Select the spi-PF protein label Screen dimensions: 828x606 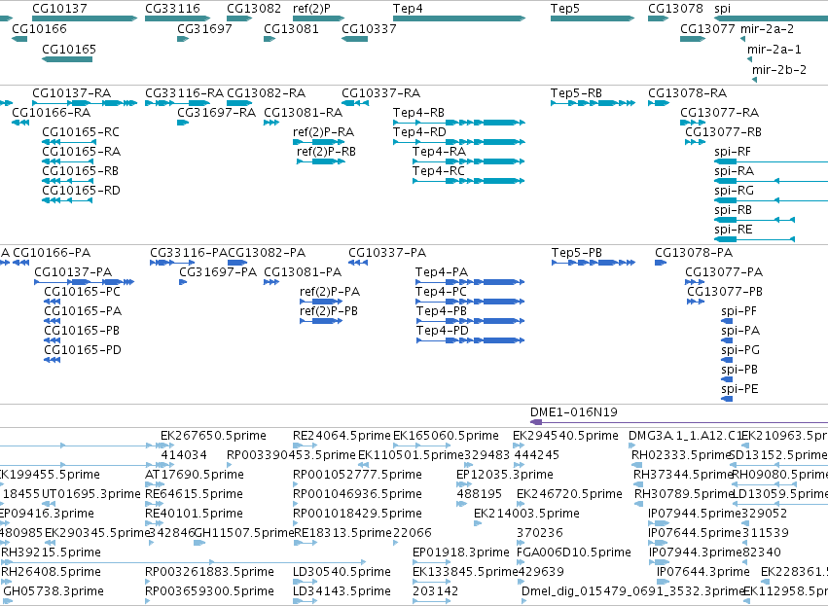coord(738,311)
